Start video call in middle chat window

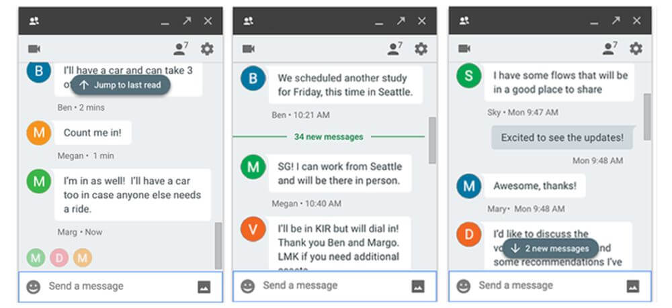coord(249,49)
